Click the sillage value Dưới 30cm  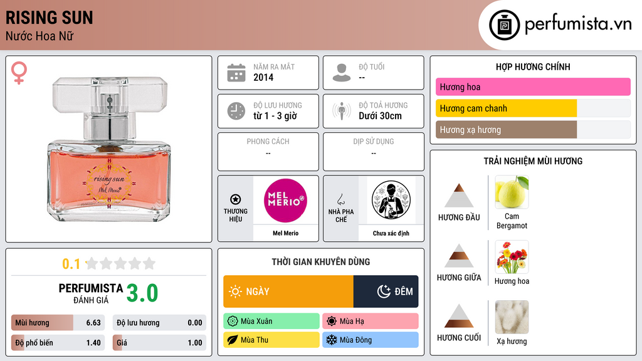click(381, 116)
